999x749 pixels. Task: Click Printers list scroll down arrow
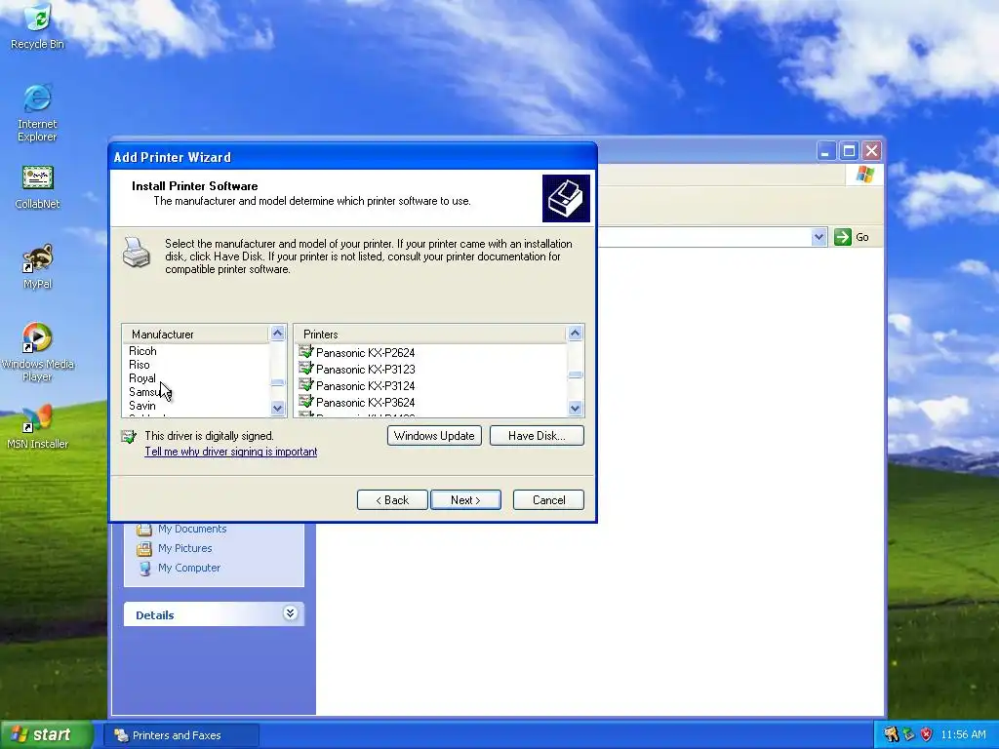coord(575,409)
